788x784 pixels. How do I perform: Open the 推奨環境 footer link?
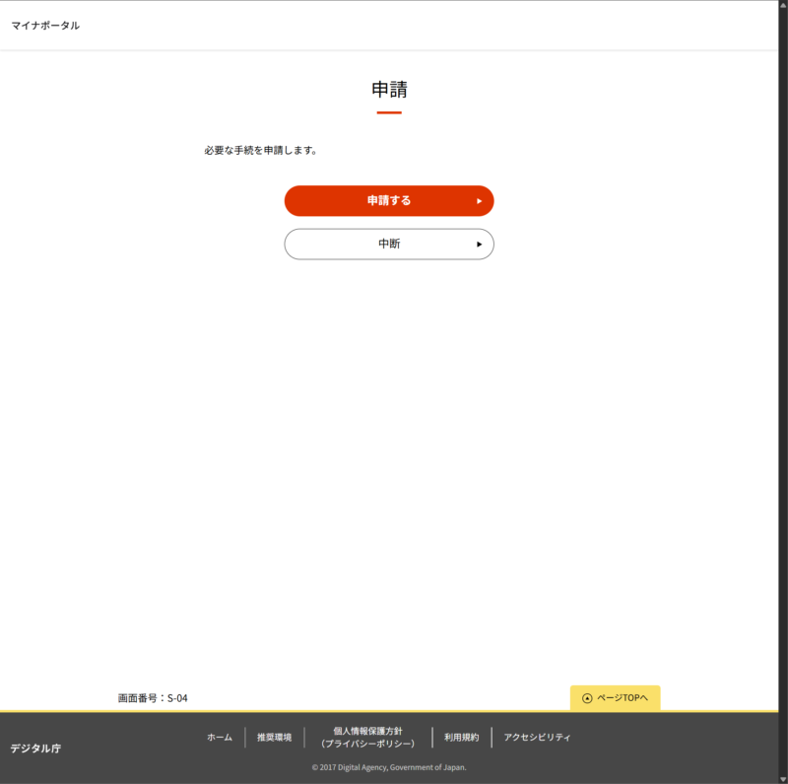click(274, 738)
